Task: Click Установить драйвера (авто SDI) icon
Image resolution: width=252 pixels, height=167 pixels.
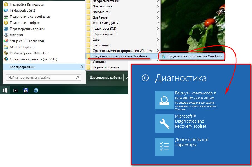Action: [x=6, y=59]
